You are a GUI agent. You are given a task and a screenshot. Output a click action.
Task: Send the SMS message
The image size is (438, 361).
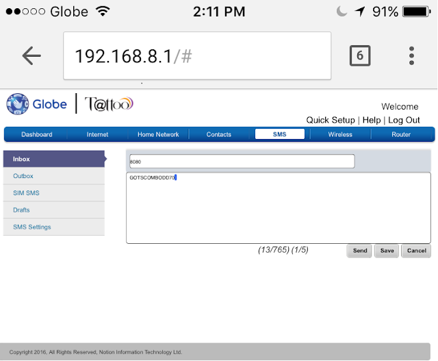[359, 251]
